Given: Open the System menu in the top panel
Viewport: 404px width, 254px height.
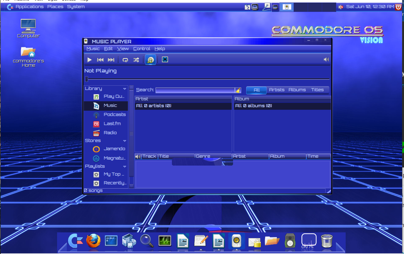Looking at the screenshot, I should point(76,7).
